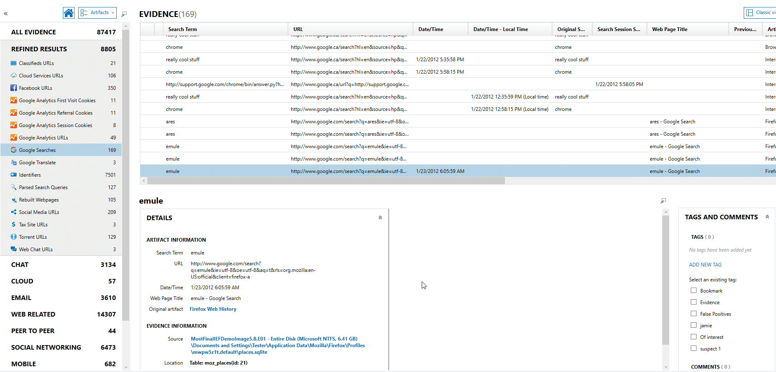Click ADD NEW TAG link

705,265
